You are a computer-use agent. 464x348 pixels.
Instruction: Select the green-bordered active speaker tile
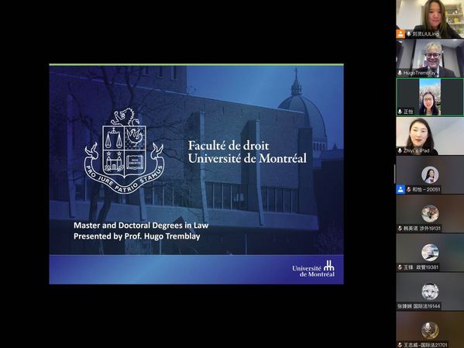[430, 97]
